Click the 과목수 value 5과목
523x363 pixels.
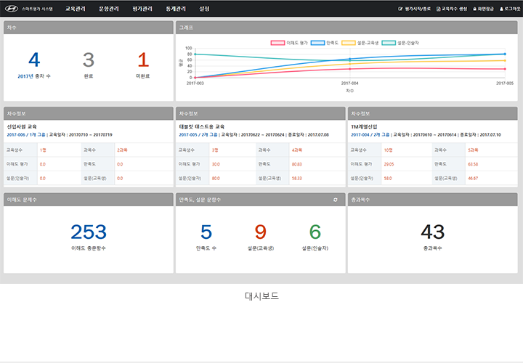[x=473, y=150]
